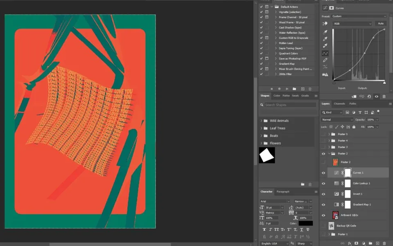
Task: Filter layers by type text layers
Action: tap(360, 113)
